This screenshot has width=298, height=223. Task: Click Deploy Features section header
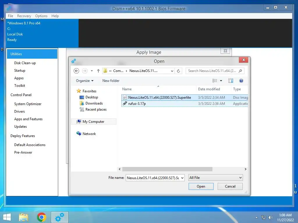point(23,136)
